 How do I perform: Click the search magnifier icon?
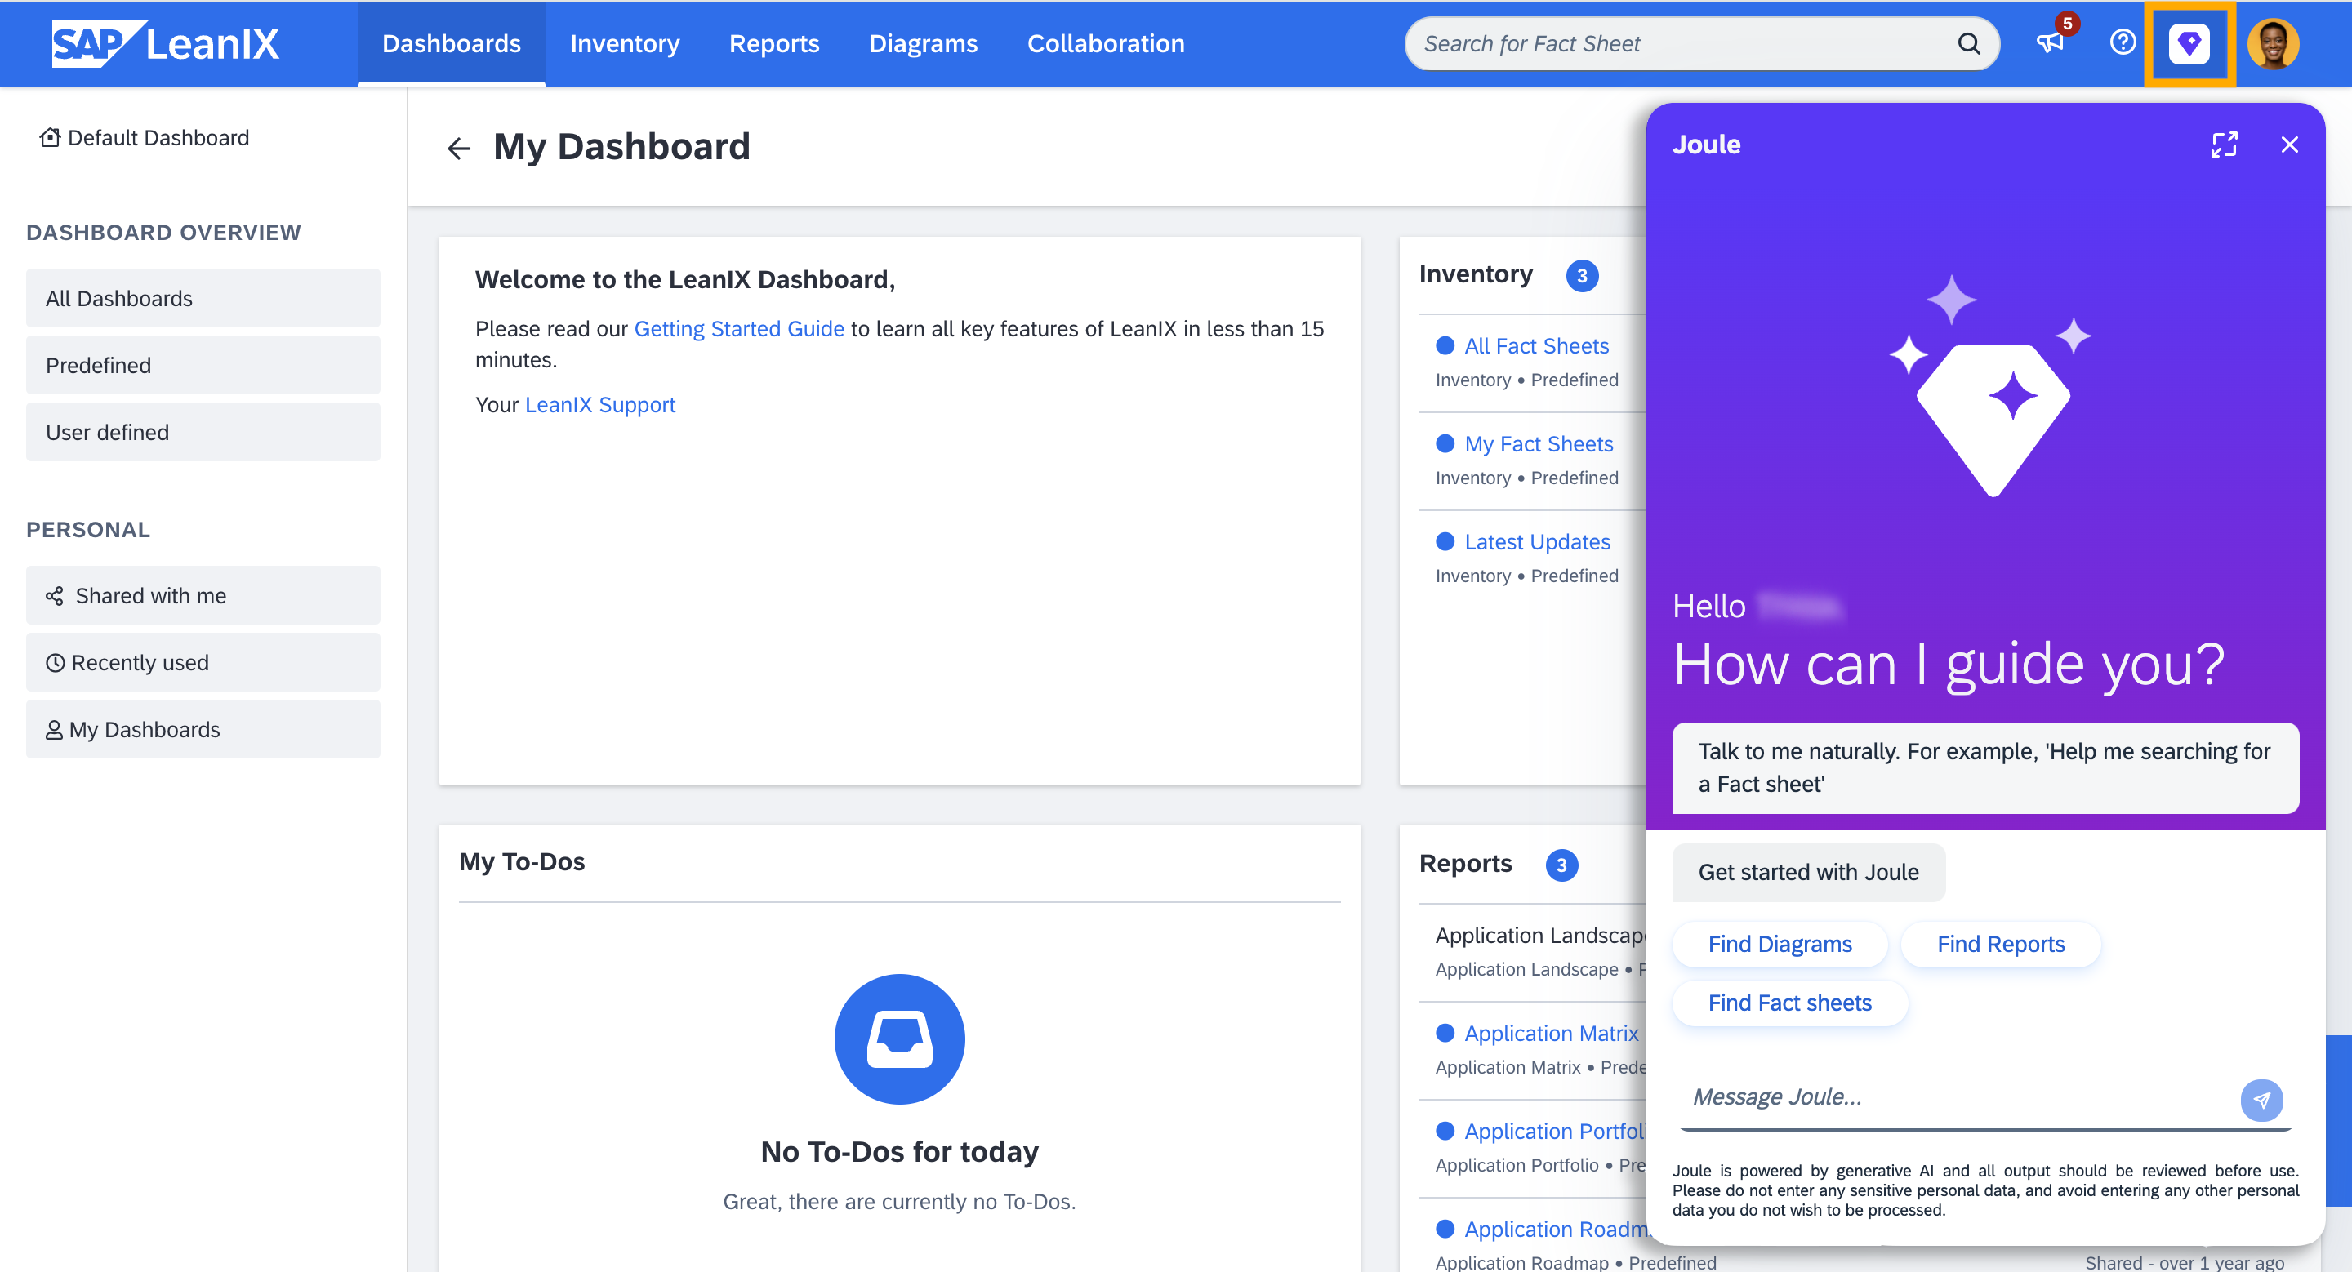tap(1968, 44)
